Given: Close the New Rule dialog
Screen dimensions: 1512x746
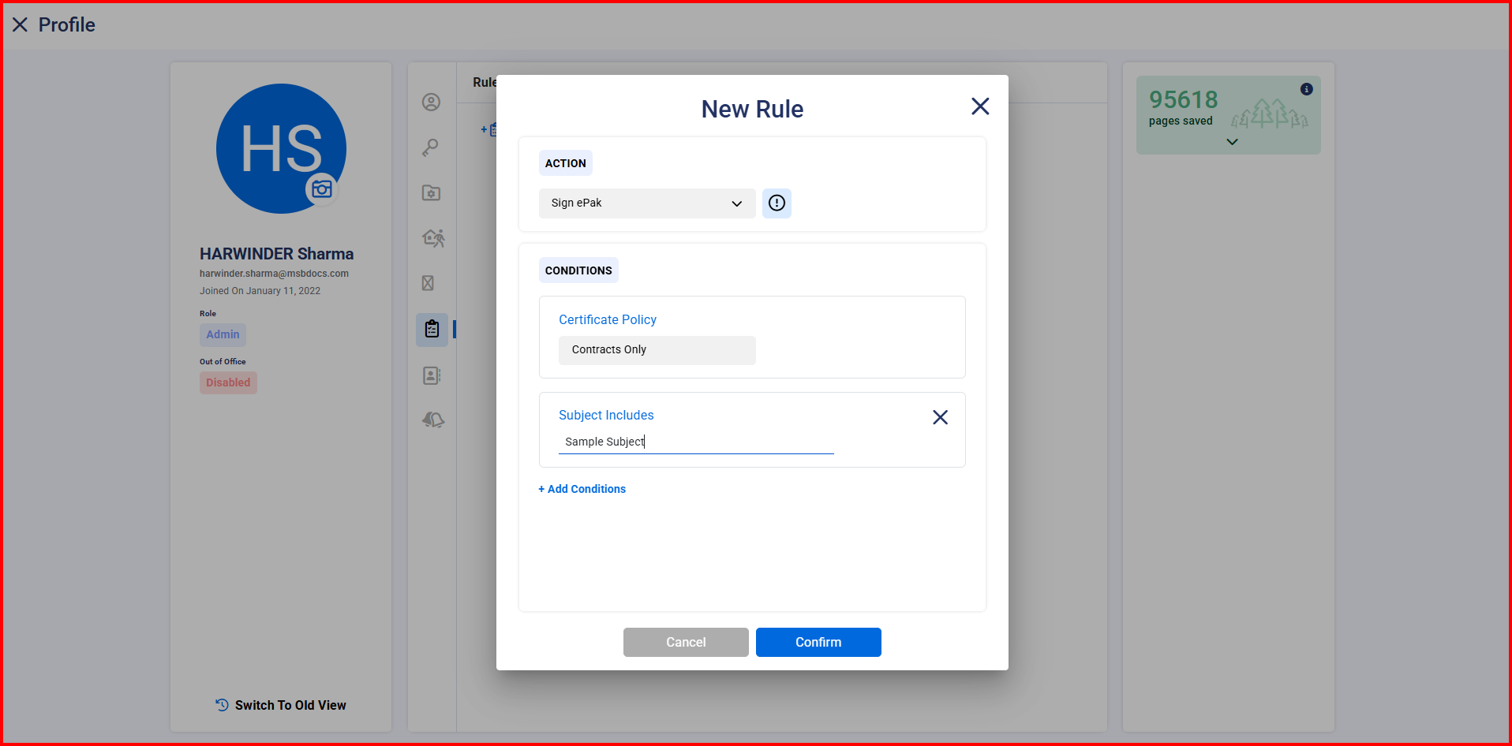Looking at the screenshot, I should tap(980, 106).
